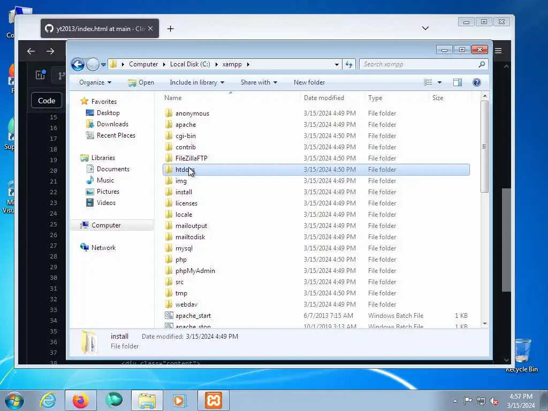Viewport: 548px width, 411px height.
Task: Select the htdocs folder icon
Action: click(x=169, y=169)
